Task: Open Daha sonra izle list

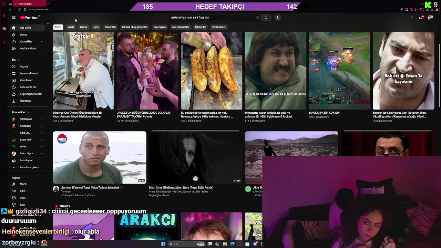Action: coord(28,87)
